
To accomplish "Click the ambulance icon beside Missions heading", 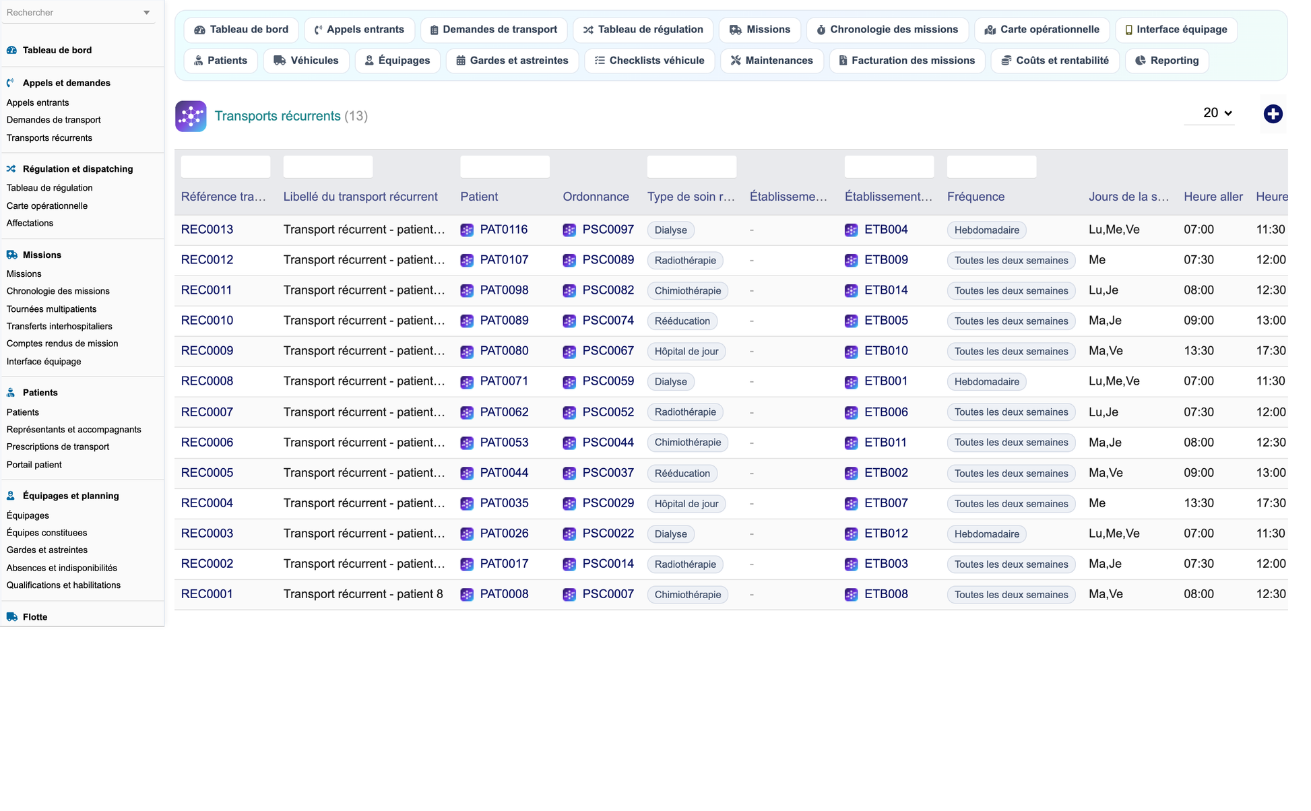I will point(12,255).
